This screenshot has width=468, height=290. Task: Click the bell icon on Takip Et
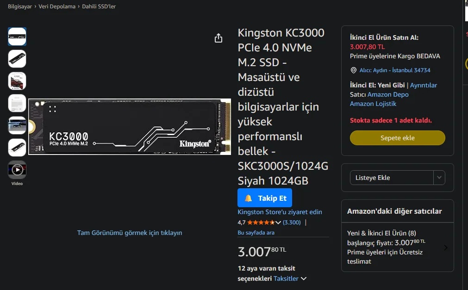pos(249,198)
